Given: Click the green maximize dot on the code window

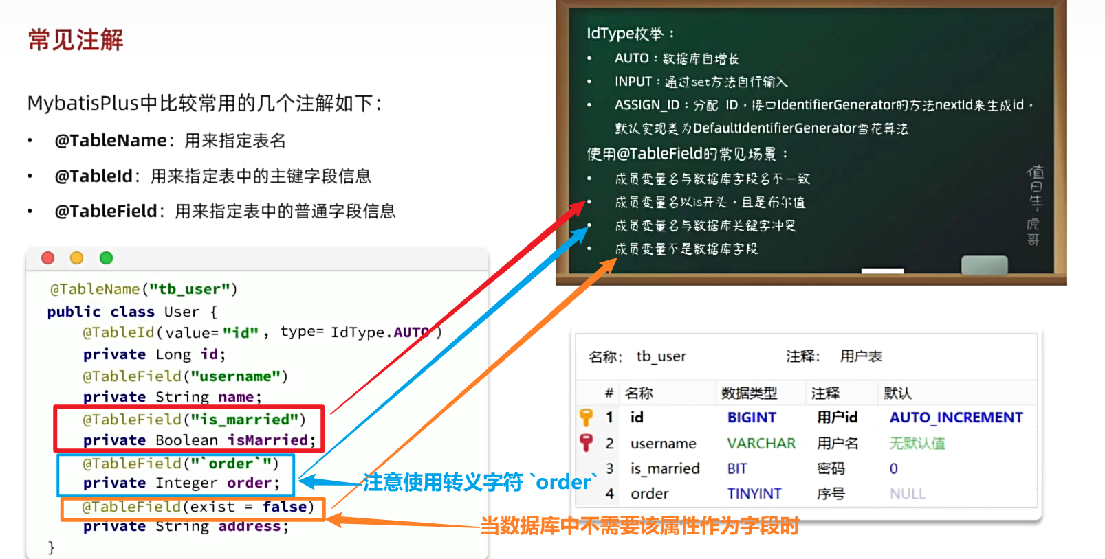Looking at the screenshot, I should coord(106,258).
